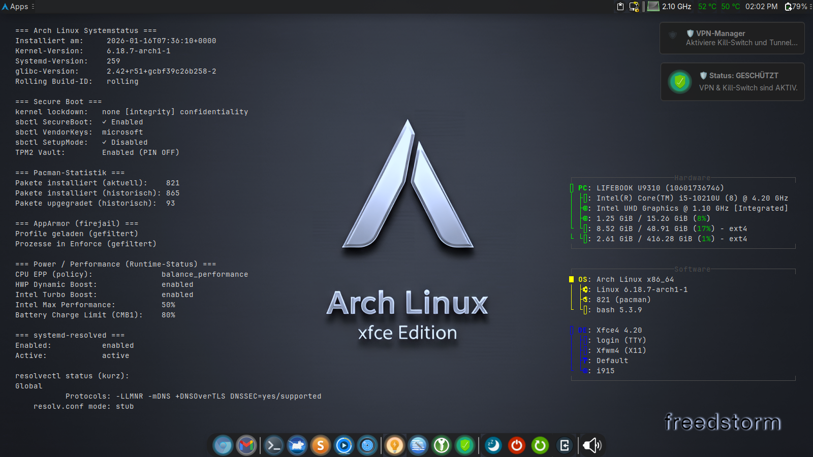Viewport: 813px width, 457px height.
Task: Click the network lock tray icon
Action: point(634,7)
